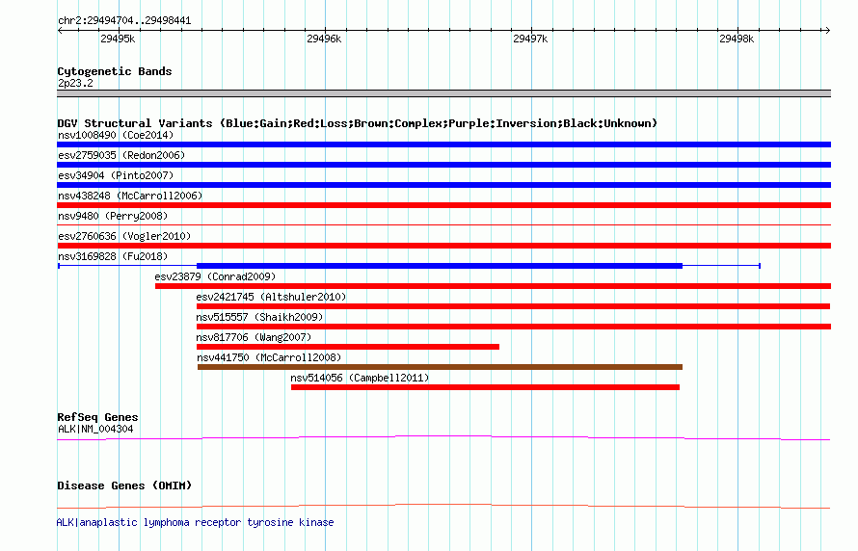Click the ruler's right arrow end
Viewport: 858px width, 551px height.
click(827, 31)
